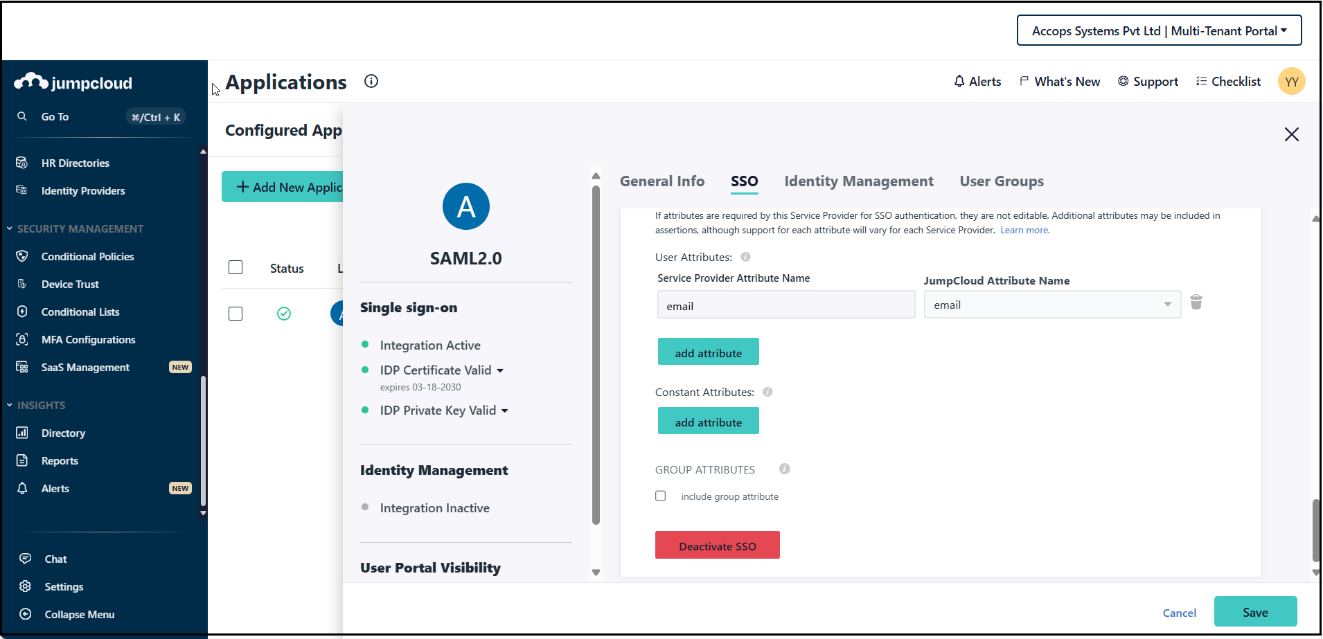1323x639 pixels.
Task: Open the JumpCloud Attribute Name dropdown
Action: (x=1051, y=305)
